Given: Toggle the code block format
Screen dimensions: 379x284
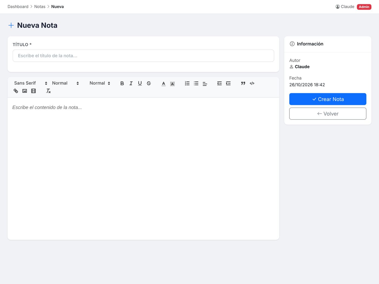Looking at the screenshot, I should pos(252,83).
